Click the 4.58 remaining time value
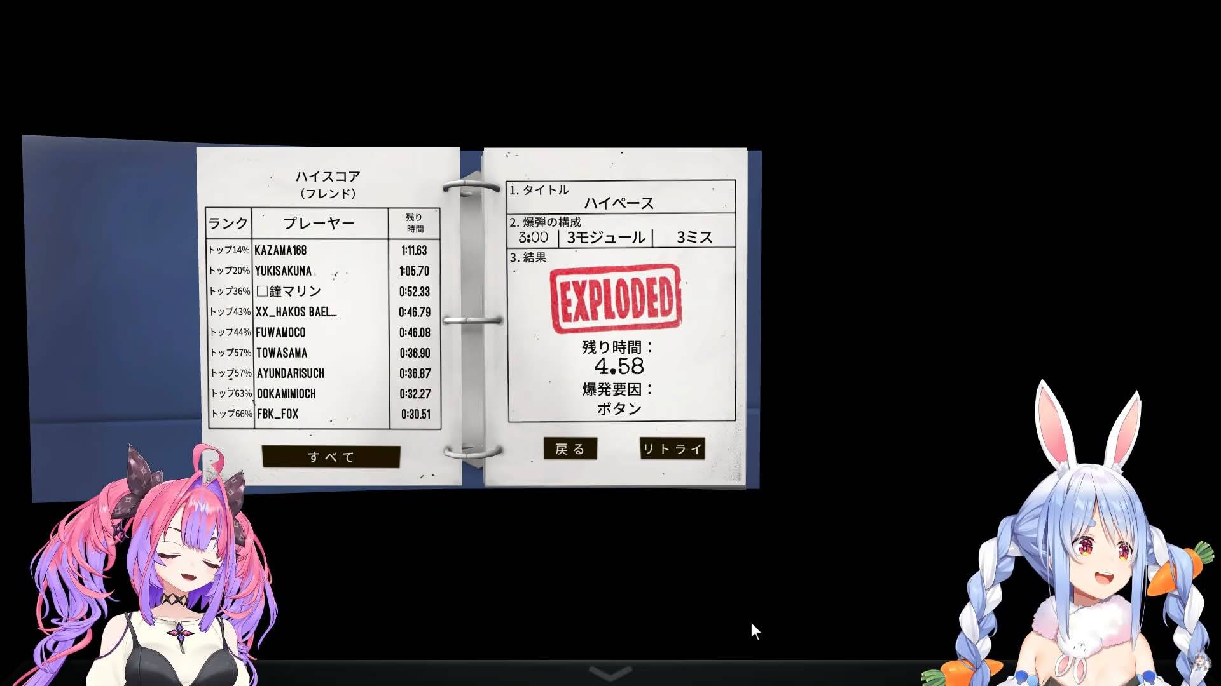Screen dimensions: 1221x686 [619, 367]
